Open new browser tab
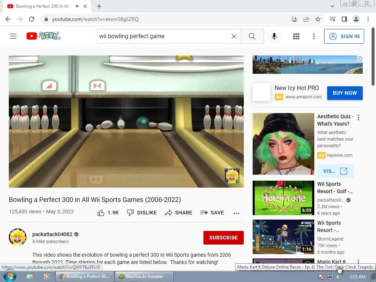376x282 pixels. (x=99, y=6)
